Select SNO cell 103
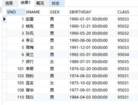 coord(16,76)
